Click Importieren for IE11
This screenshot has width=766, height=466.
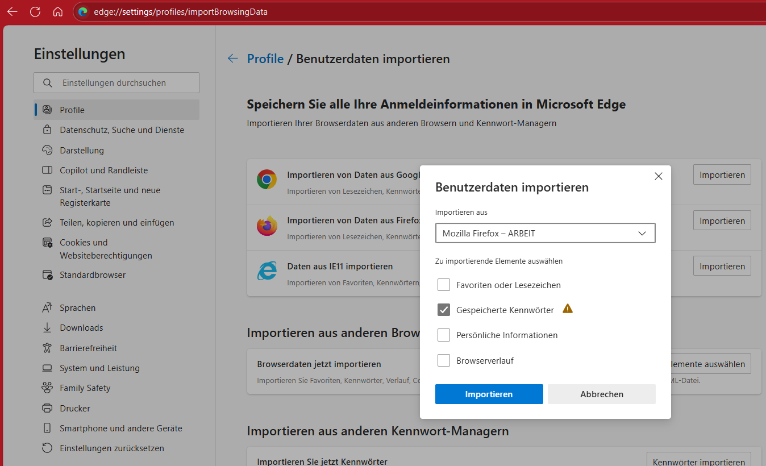(722, 266)
